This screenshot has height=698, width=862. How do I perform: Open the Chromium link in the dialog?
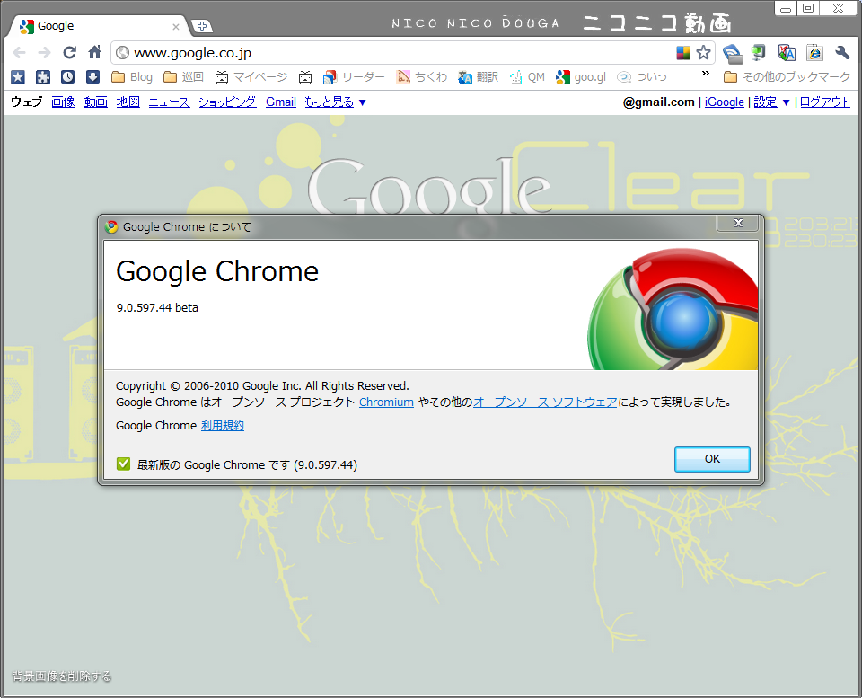tap(386, 402)
